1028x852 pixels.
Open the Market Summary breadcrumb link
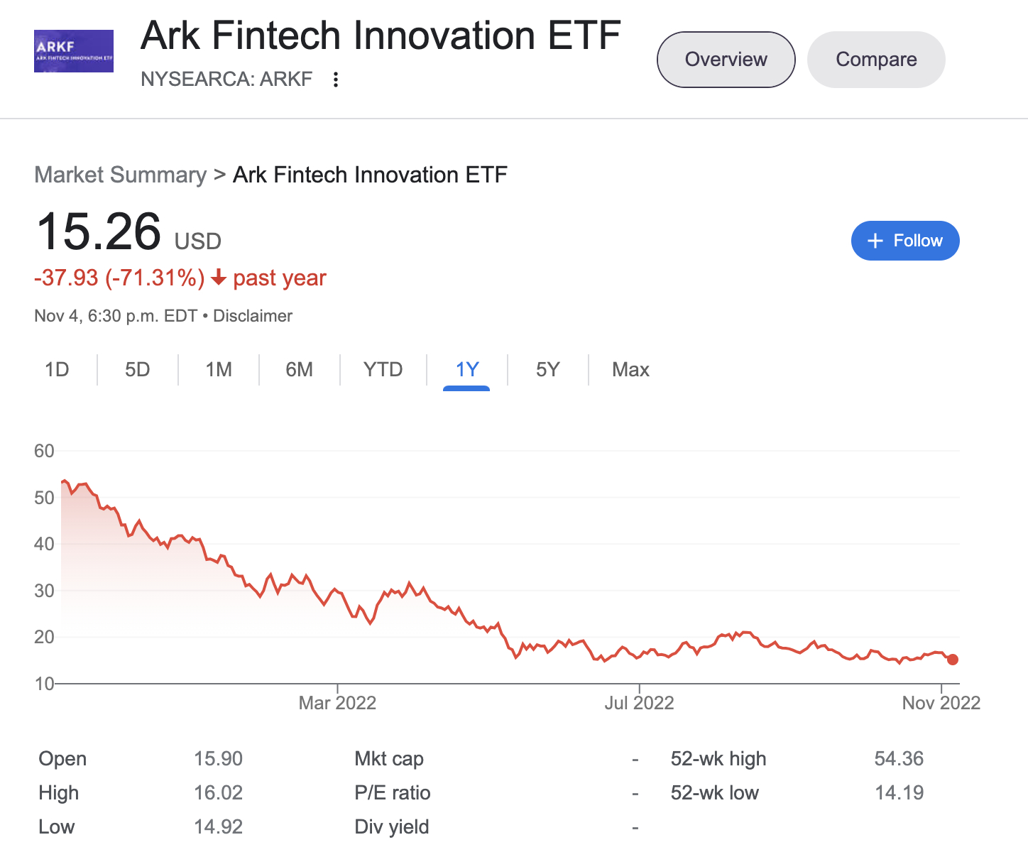click(x=121, y=175)
